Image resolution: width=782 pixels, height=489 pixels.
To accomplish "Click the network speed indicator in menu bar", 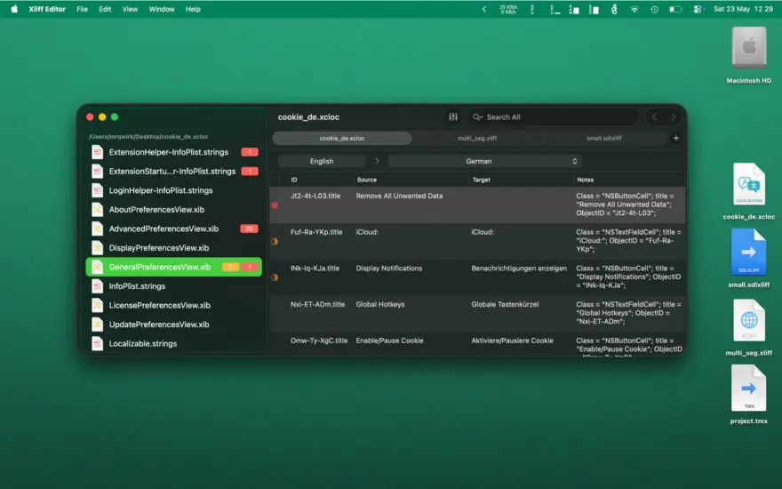I will tap(507, 9).
